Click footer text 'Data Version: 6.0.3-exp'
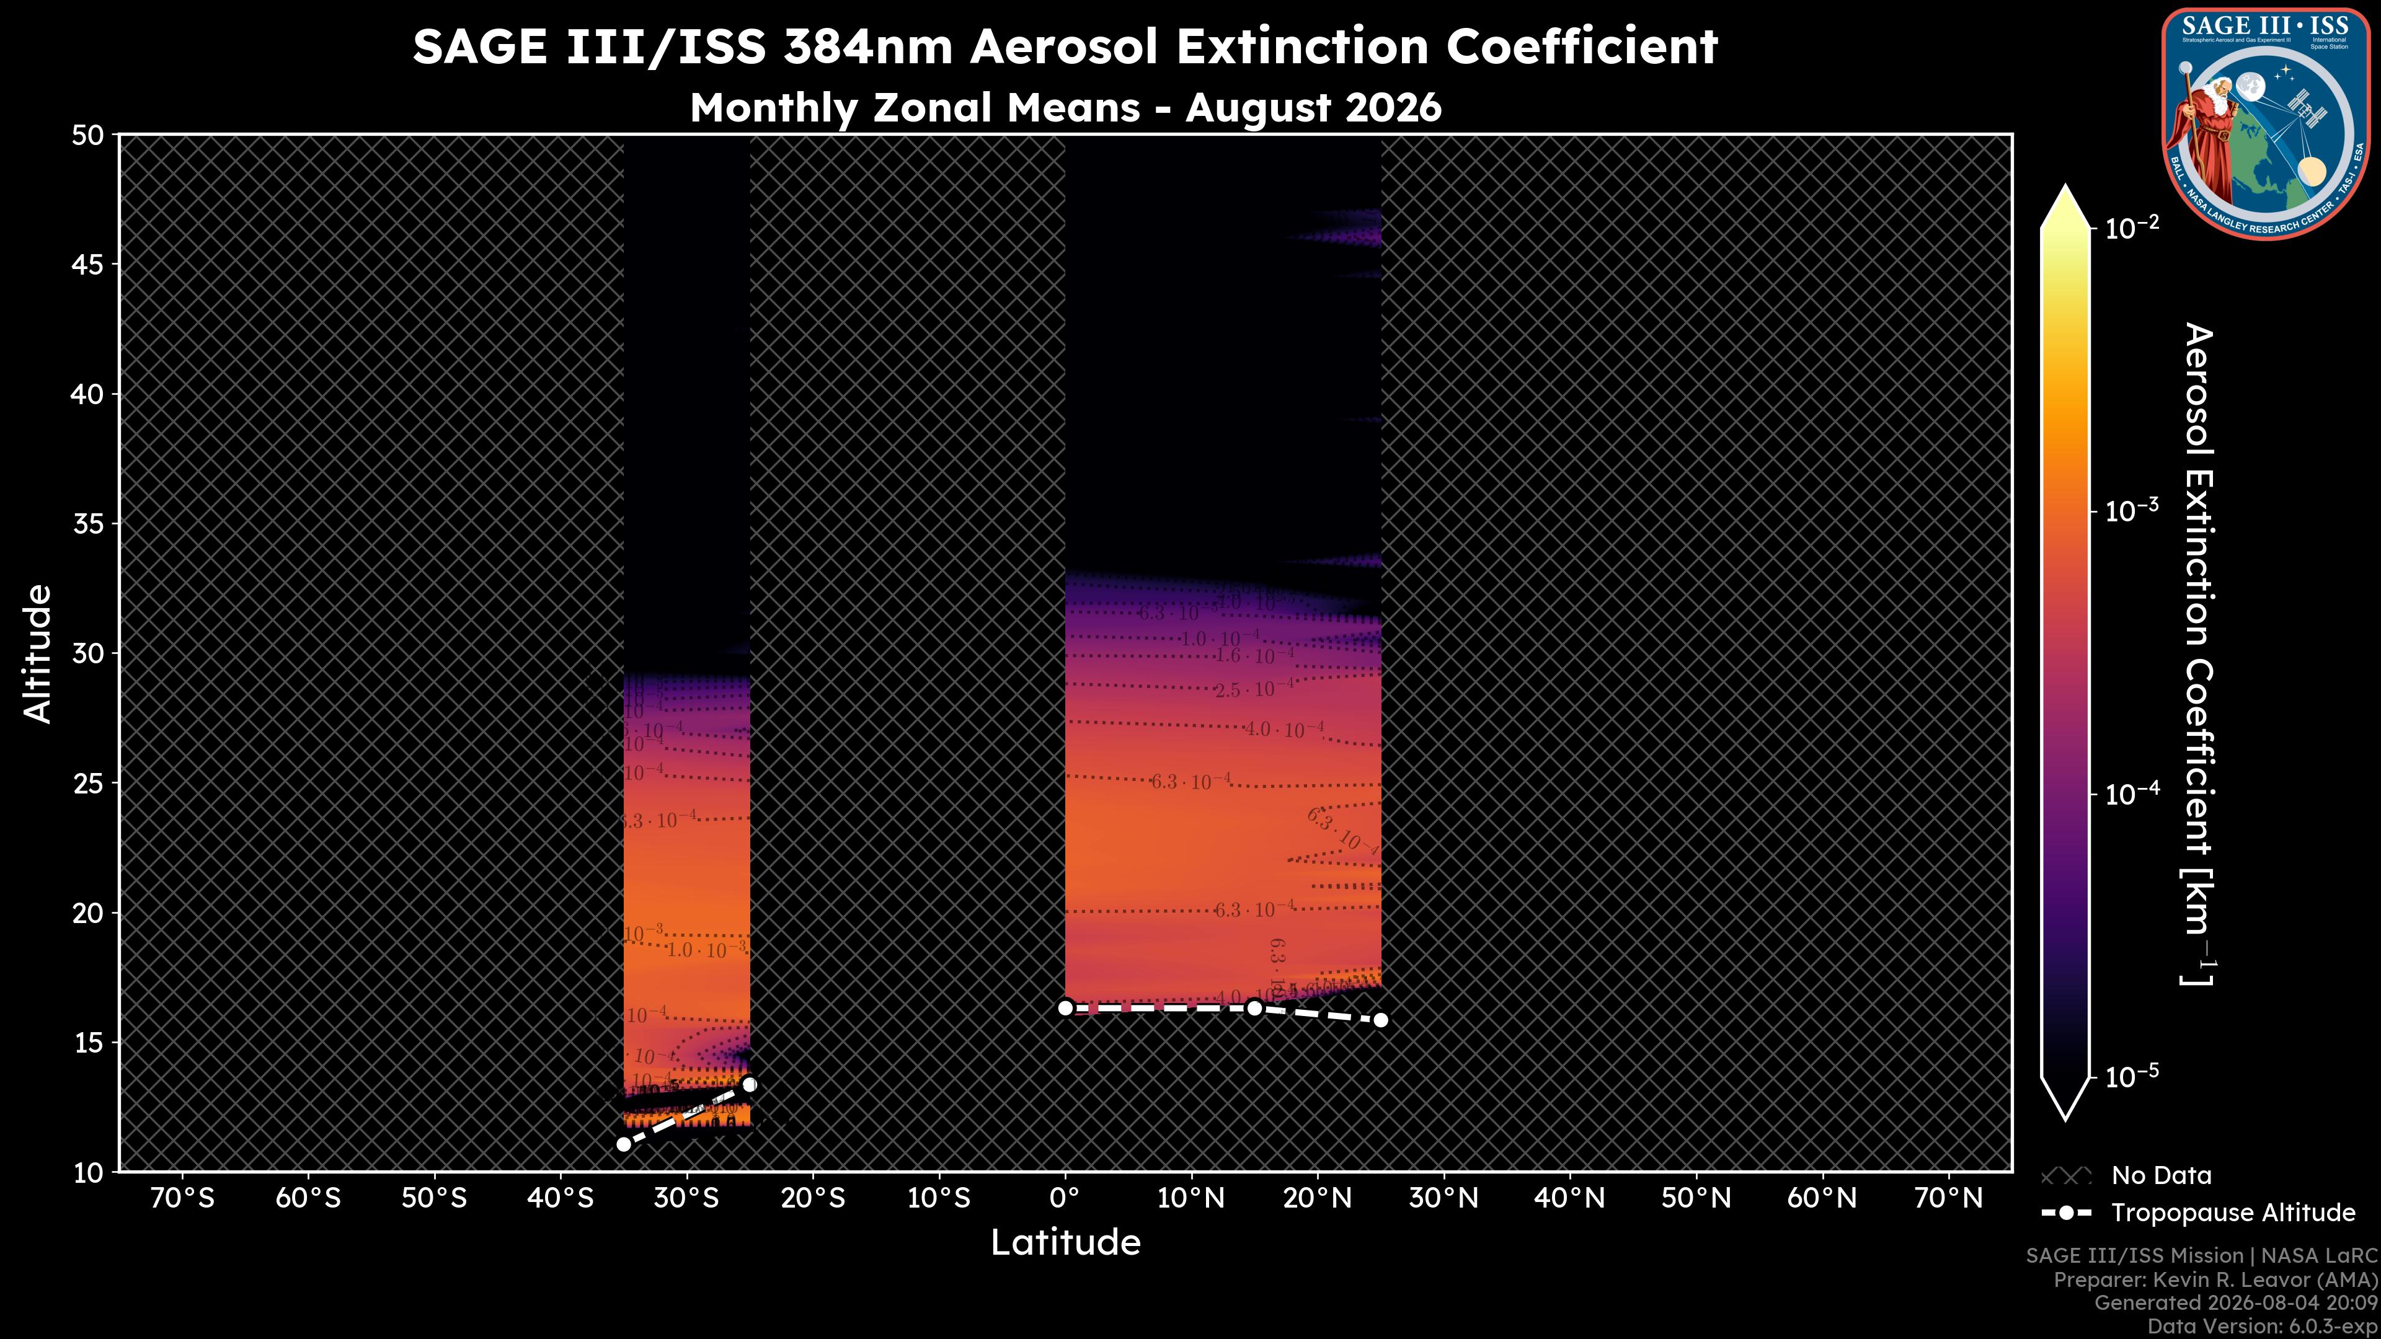Viewport: 2381px width, 1339px height. coord(2263,1327)
